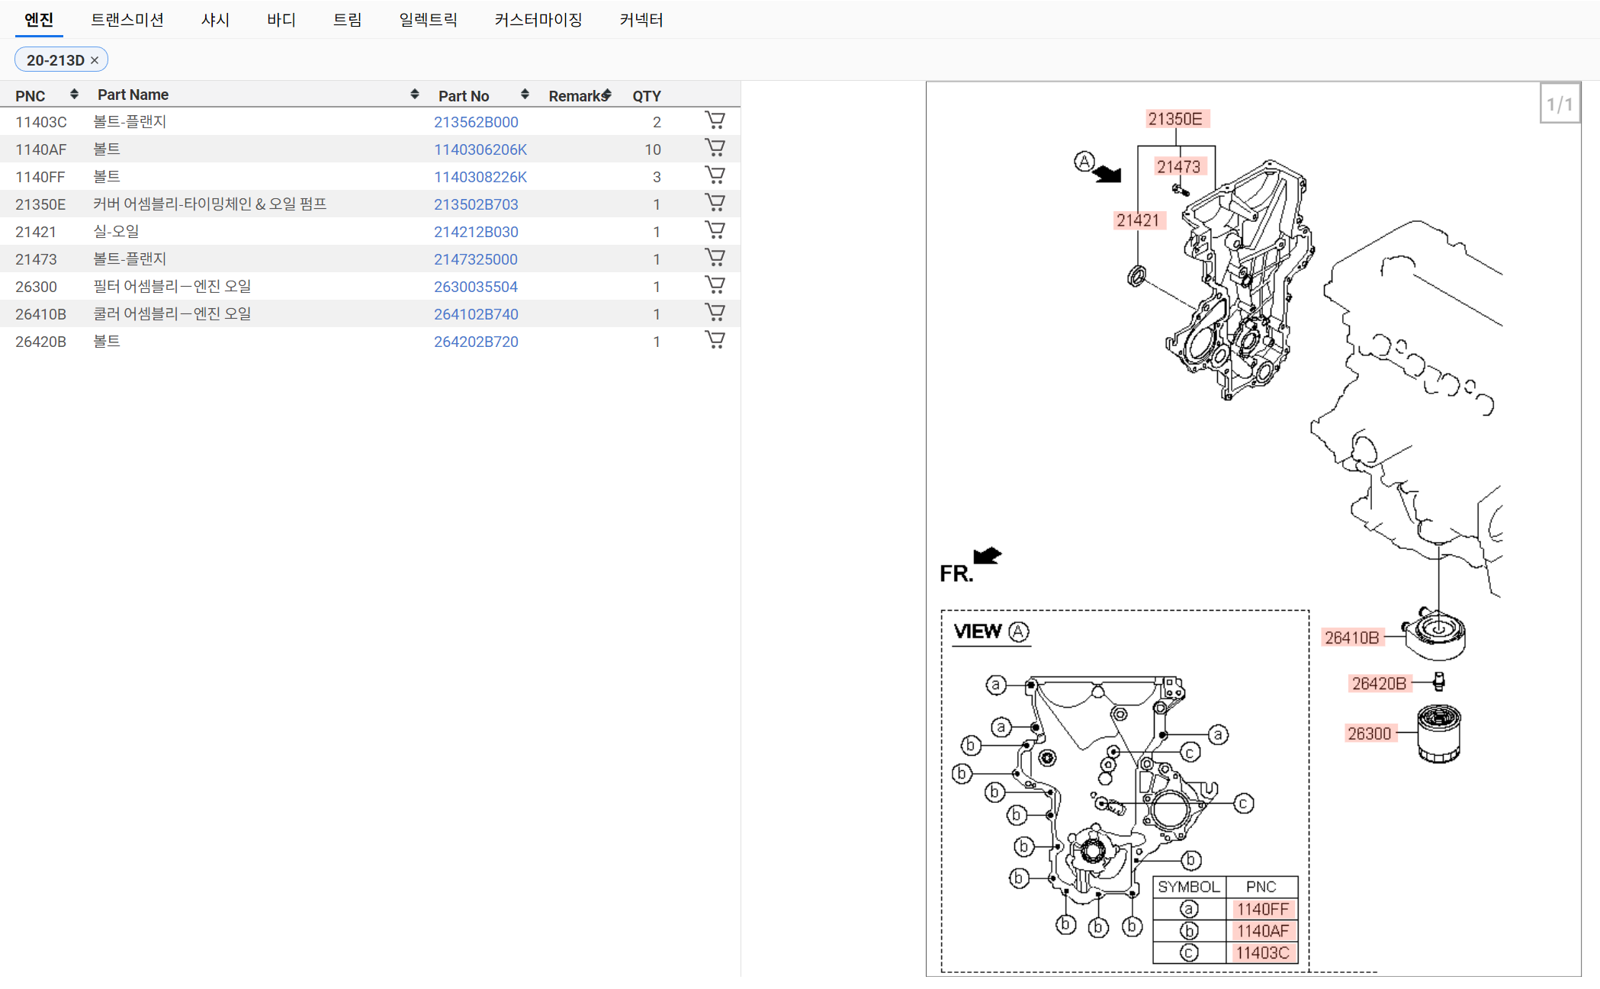Add oil cooler 264102B740 to cart
The image size is (1600, 989).
pyautogui.click(x=715, y=313)
